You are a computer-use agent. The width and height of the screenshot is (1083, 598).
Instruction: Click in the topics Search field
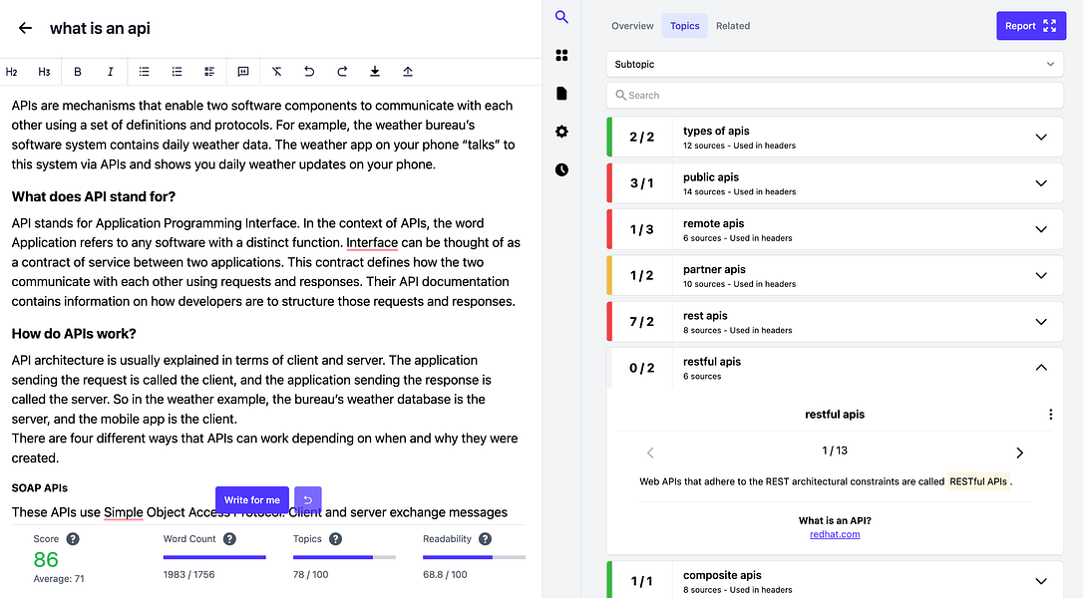(x=835, y=96)
